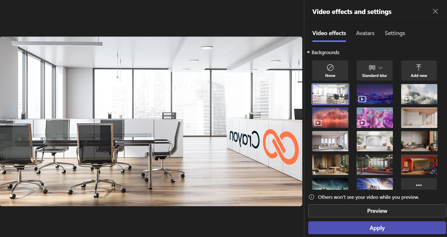Select the cozy brown lounge with plant background

click(x=419, y=141)
